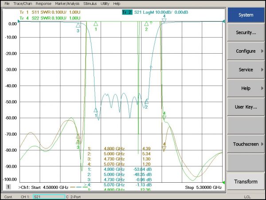266x200 pixels.
Task: Select S21 marker 2 triangle near -50 dB
Action: click(146, 102)
